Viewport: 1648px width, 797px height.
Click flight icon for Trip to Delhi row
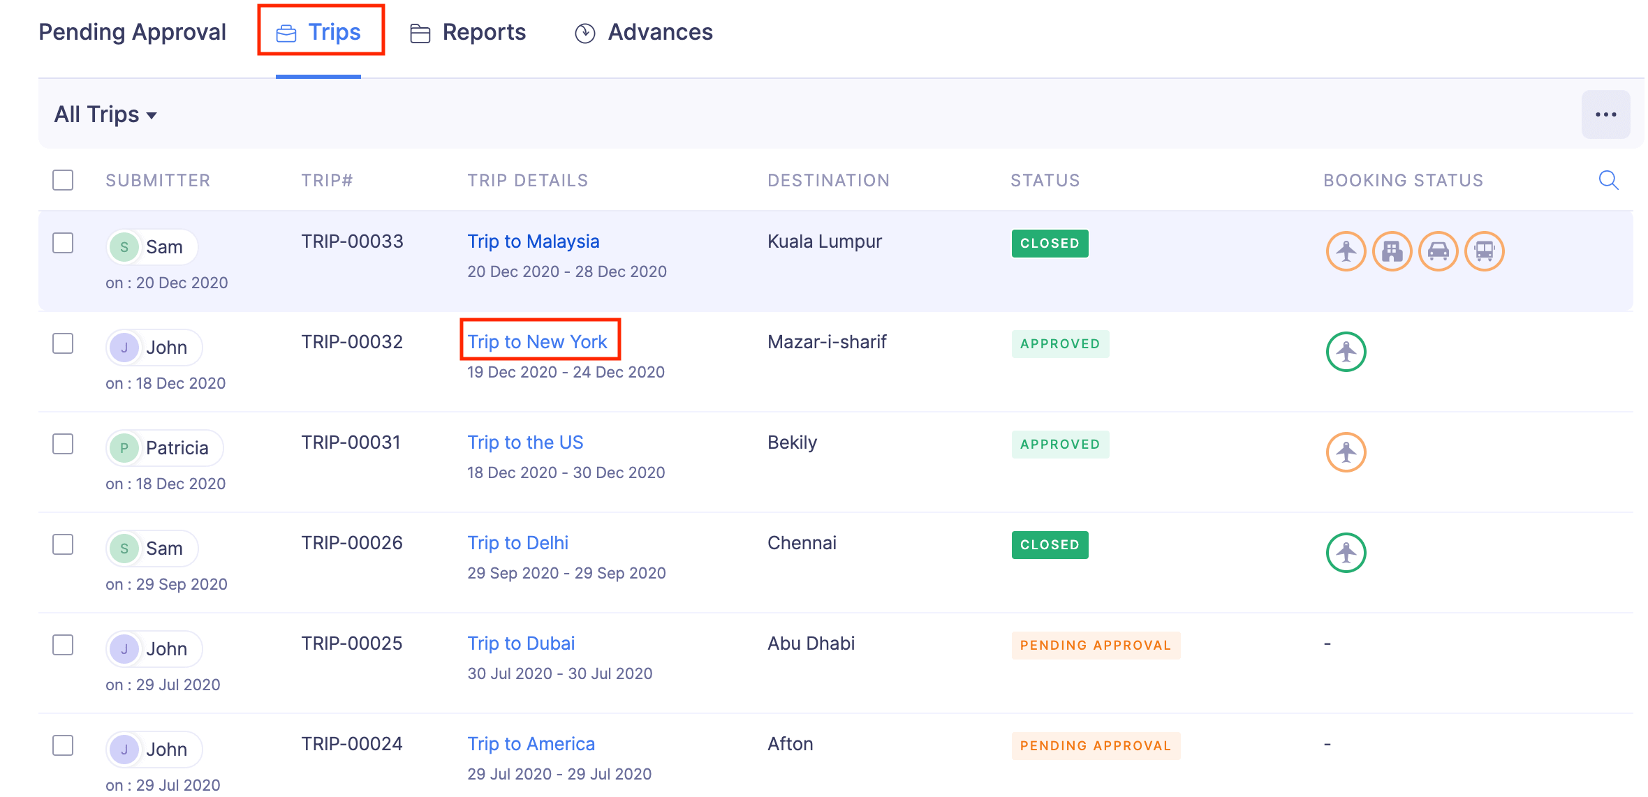[x=1346, y=553]
